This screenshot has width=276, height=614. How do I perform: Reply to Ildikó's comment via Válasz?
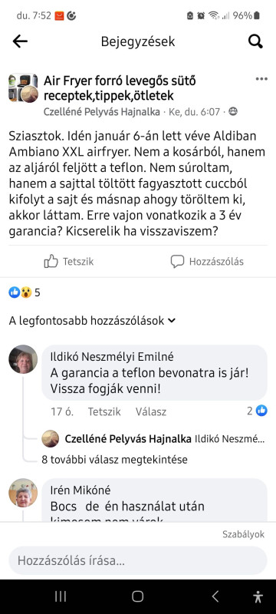tap(151, 411)
